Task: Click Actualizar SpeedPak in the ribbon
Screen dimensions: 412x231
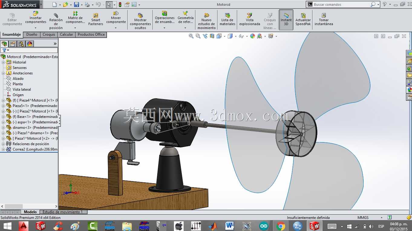Action: coord(303,19)
